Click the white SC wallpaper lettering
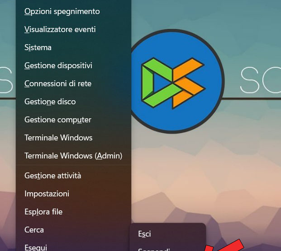Screen dimensions: 281x251 pyautogui.click(x=260, y=80)
